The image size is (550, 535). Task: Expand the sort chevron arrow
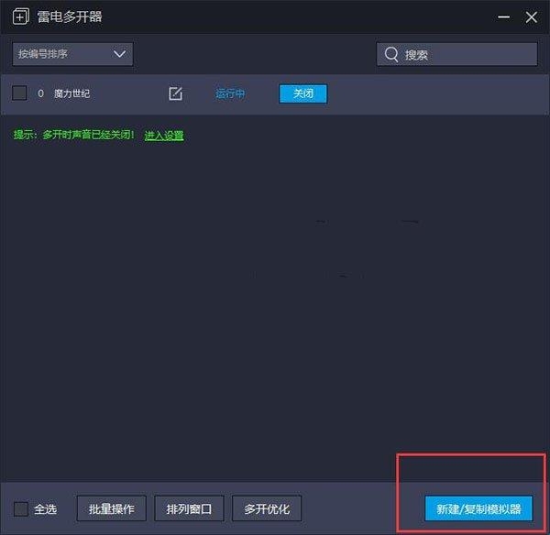pyautogui.click(x=119, y=54)
